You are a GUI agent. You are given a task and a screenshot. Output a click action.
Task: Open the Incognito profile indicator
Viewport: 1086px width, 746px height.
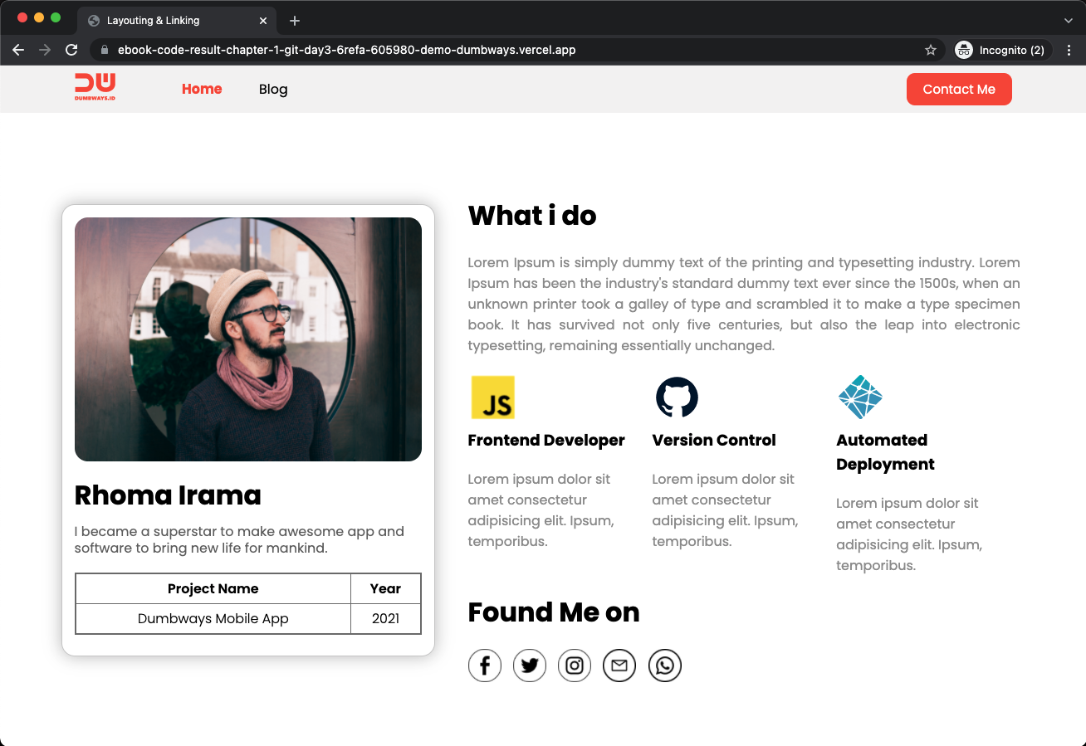click(1000, 50)
